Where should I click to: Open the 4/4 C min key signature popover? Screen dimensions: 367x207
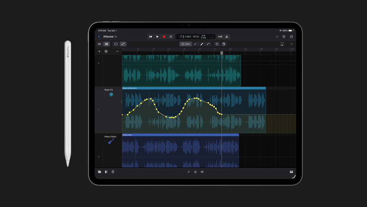coord(204,37)
